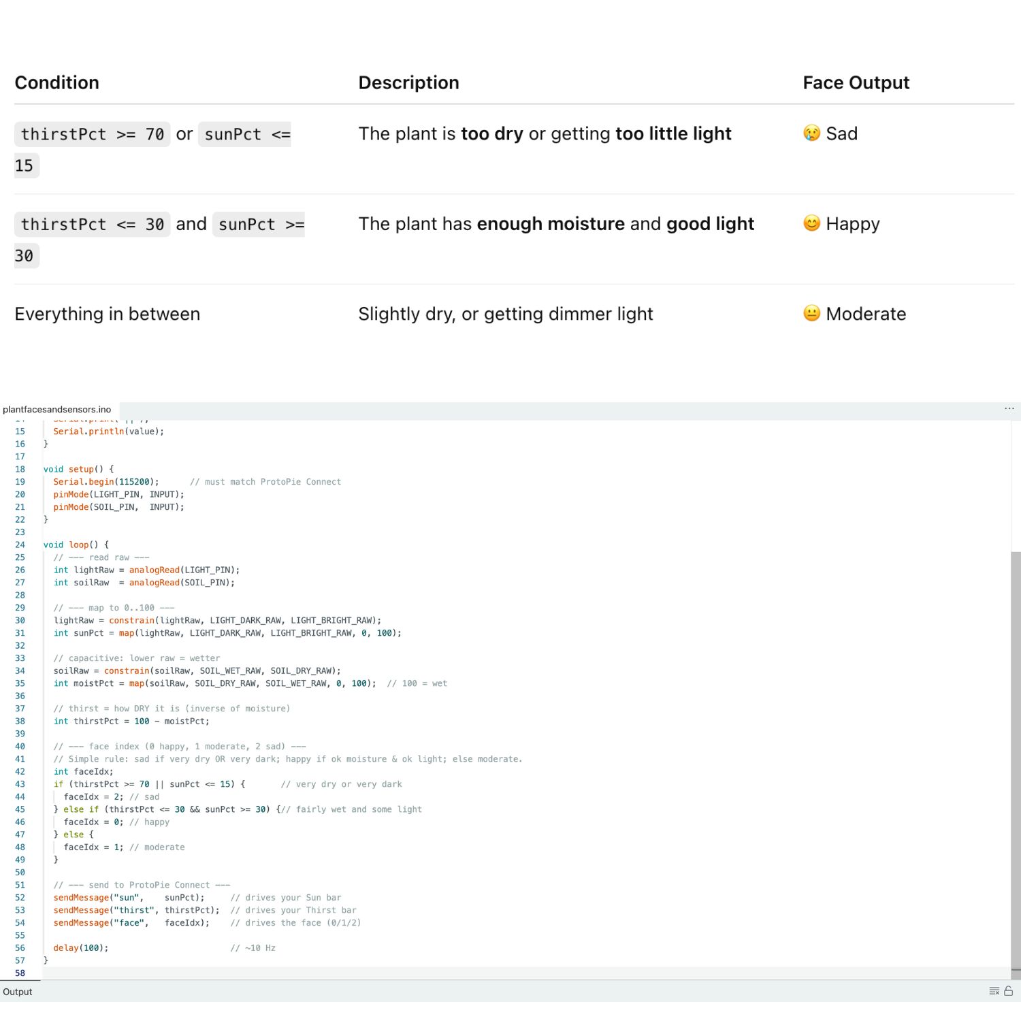Select the "thirstPct >= 70" code snippet
This screenshot has height=1021, width=1021.
93,134
